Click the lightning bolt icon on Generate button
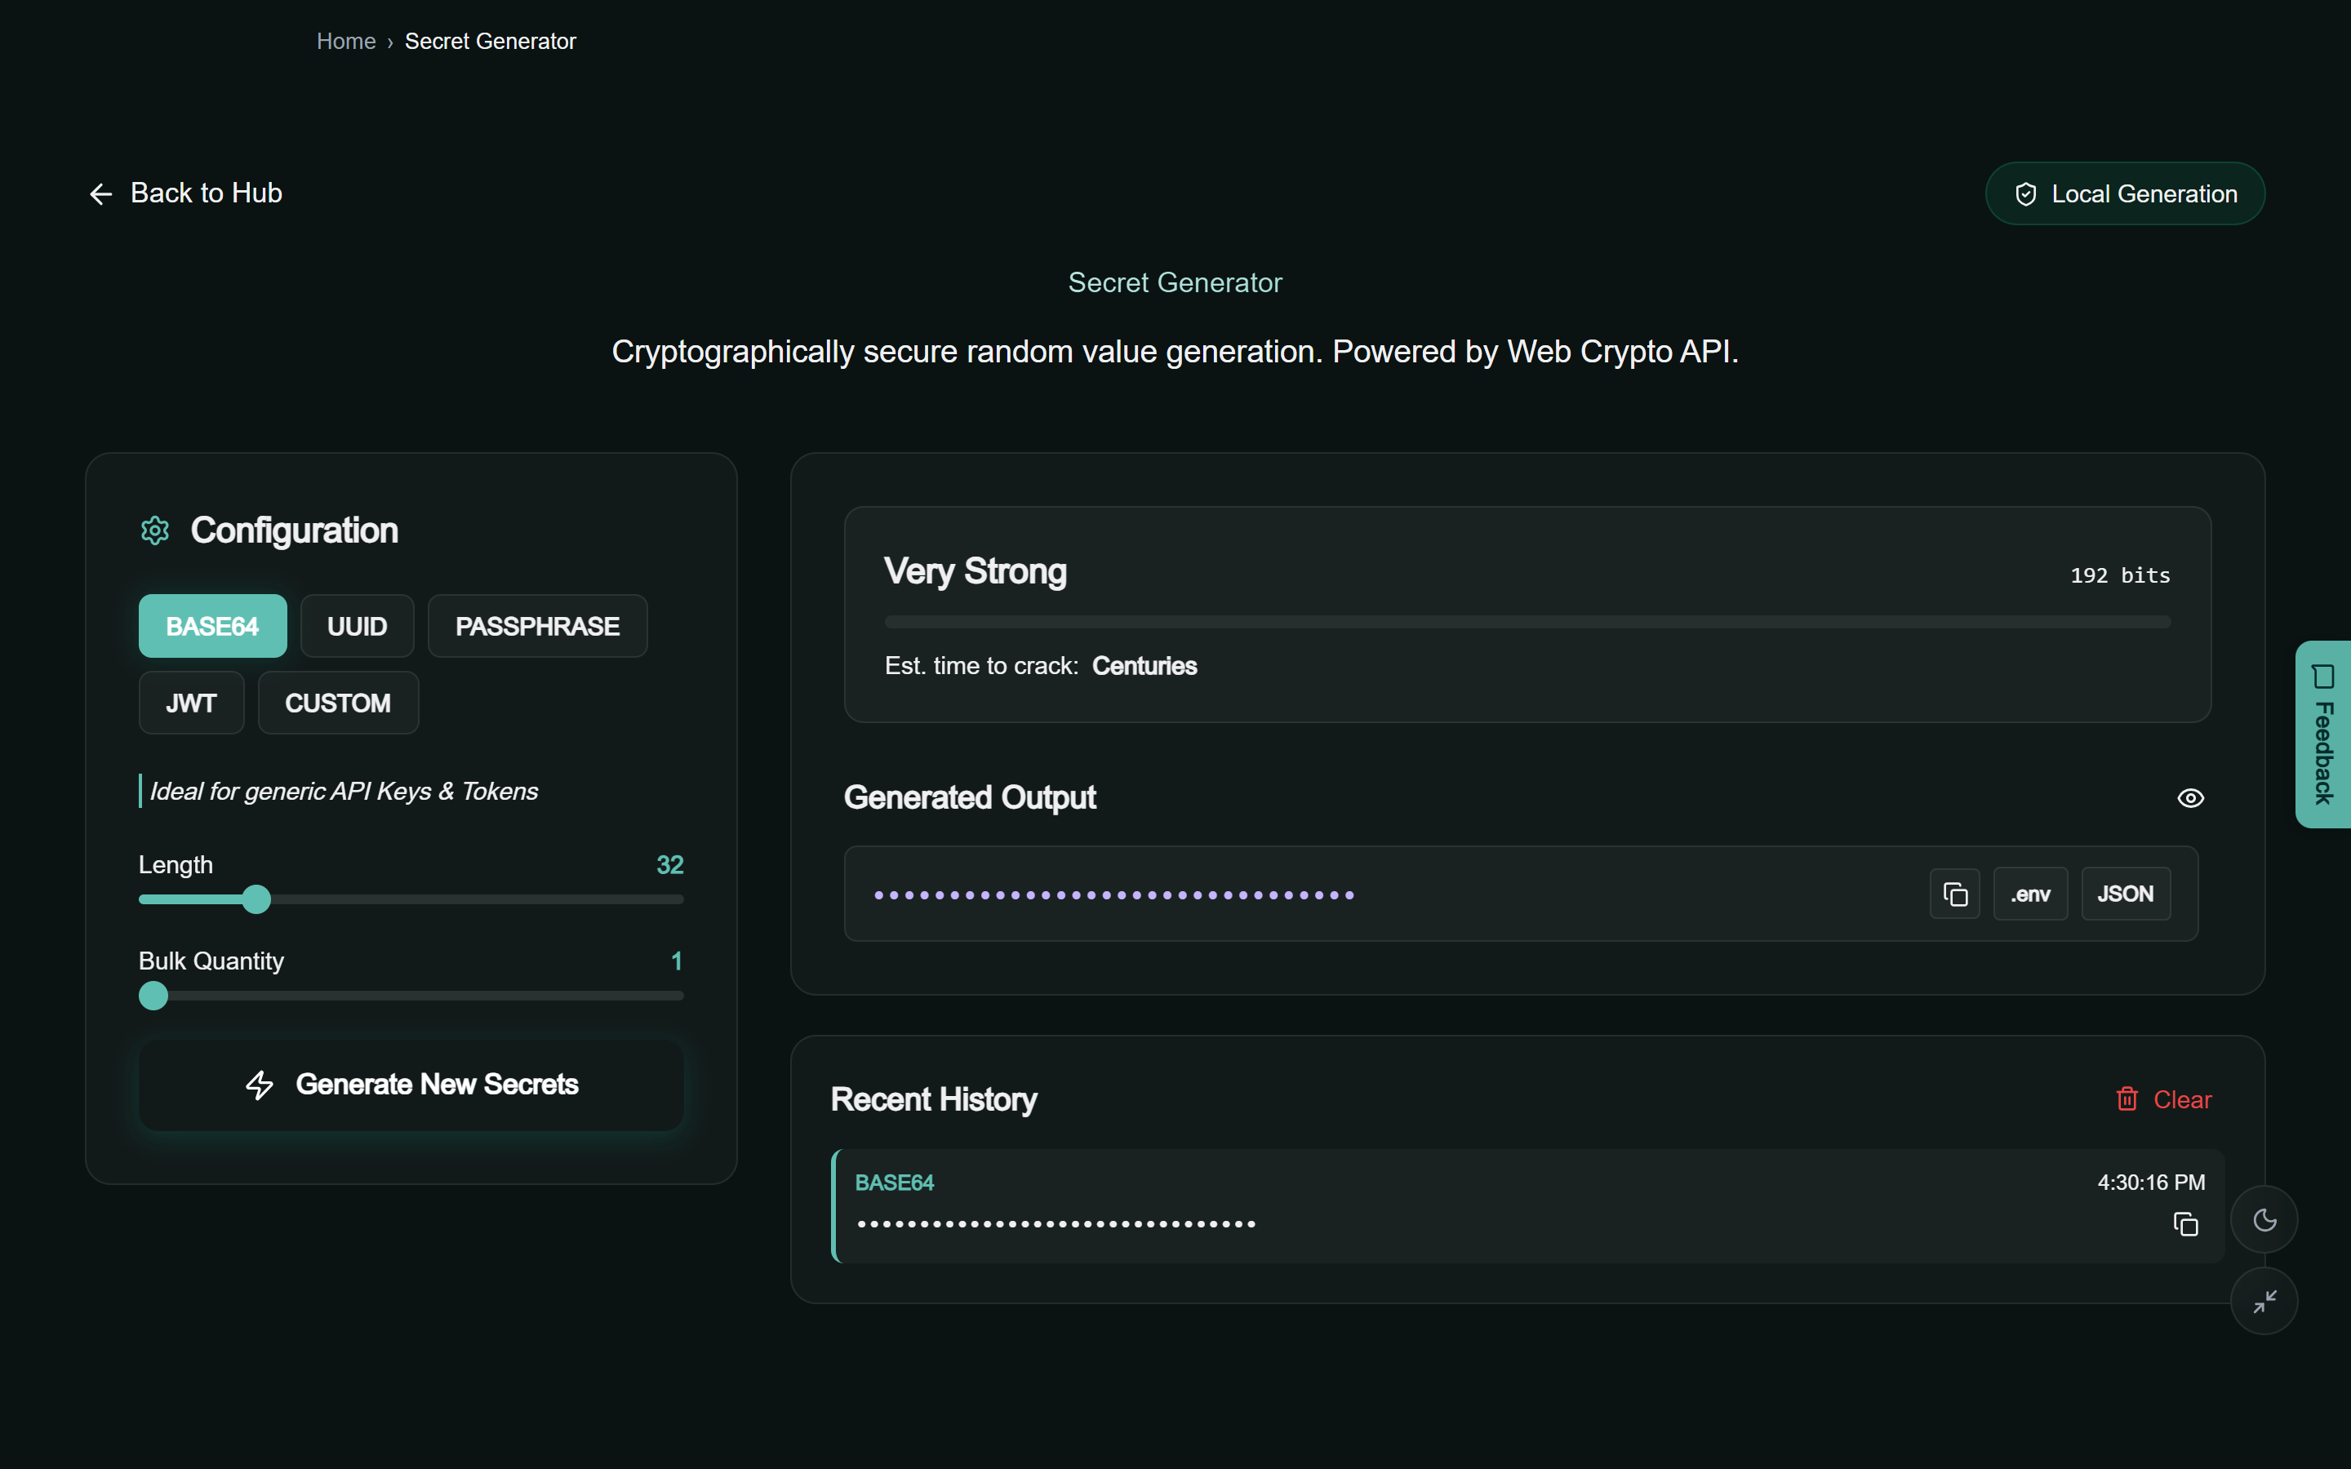This screenshot has width=2351, height=1469. click(260, 1085)
